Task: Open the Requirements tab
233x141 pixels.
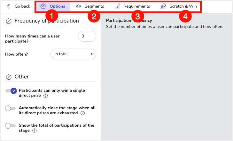Action: (x=136, y=6)
